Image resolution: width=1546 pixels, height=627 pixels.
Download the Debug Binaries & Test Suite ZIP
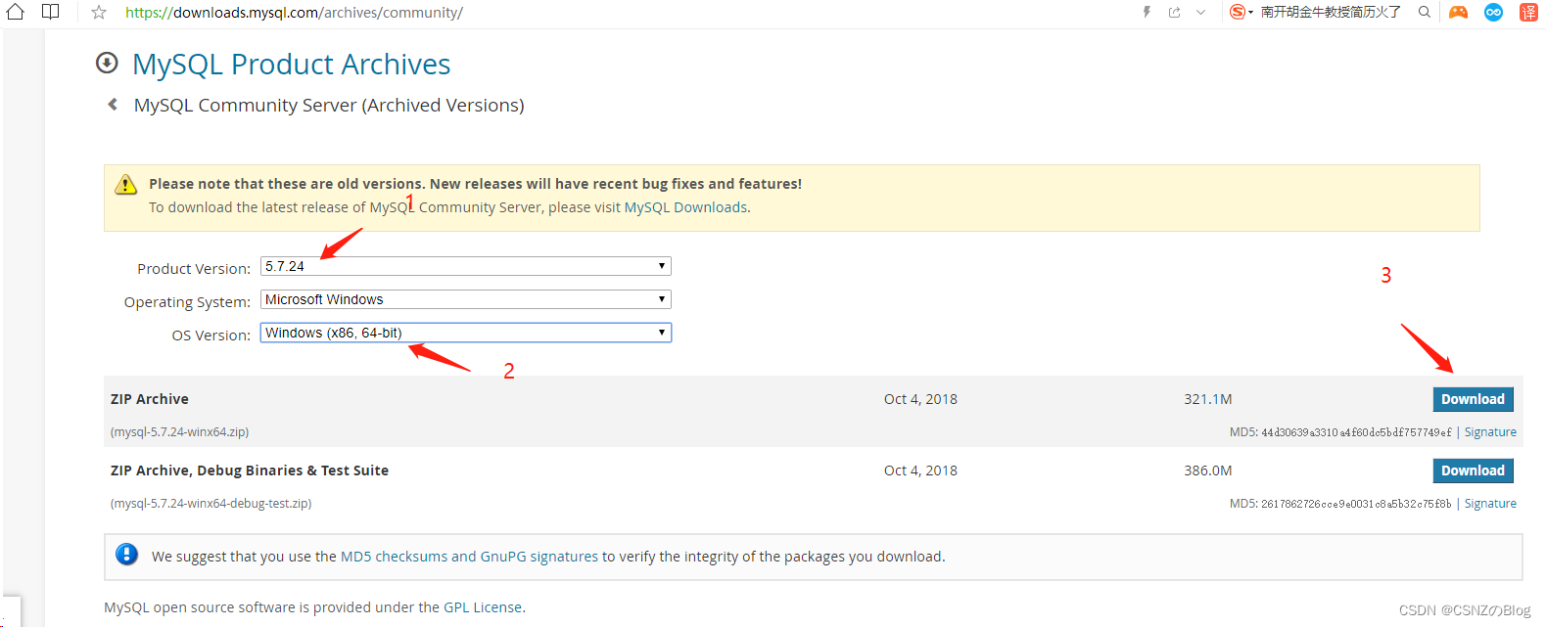(x=1473, y=470)
